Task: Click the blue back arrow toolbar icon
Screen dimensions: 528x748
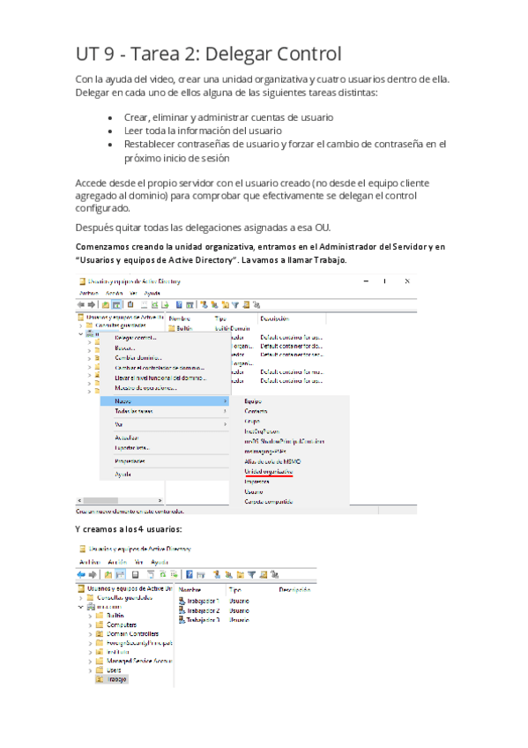Action: click(81, 574)
